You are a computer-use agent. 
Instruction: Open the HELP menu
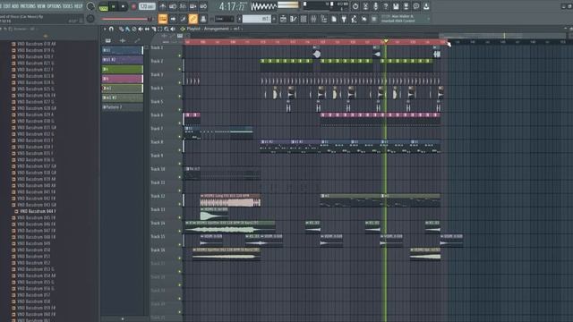78,6
